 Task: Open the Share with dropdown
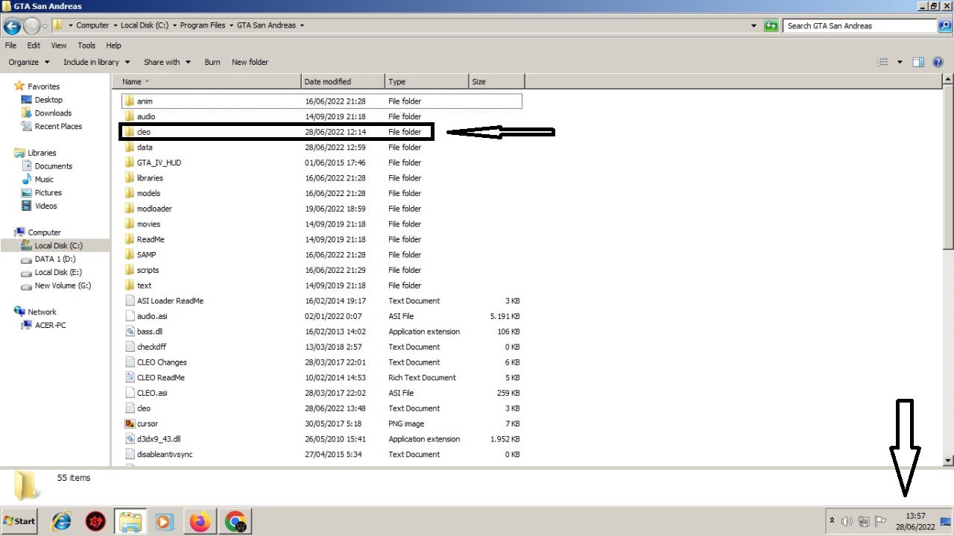pyautogui.click(x=167, y=62)
